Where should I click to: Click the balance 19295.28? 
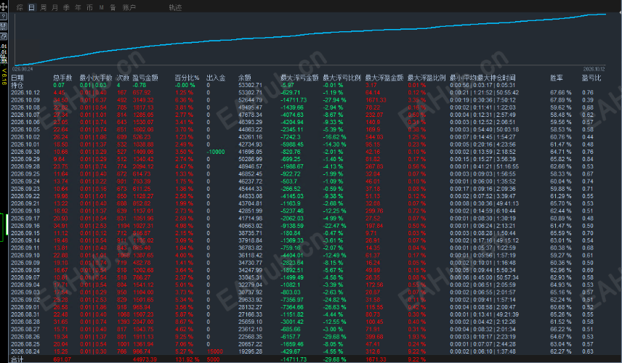(x=250, y=351)
